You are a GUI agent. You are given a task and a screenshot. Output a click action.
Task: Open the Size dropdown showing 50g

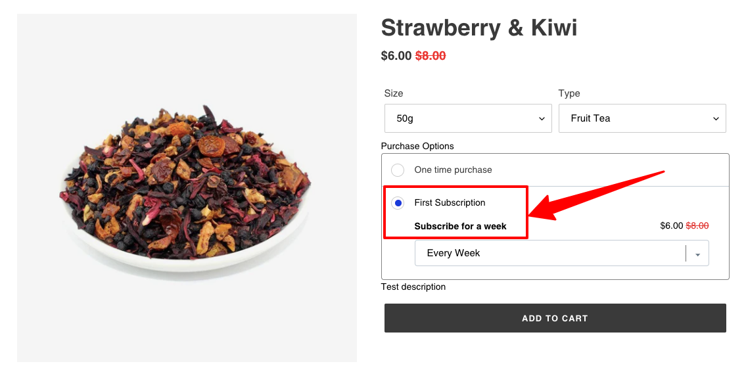point(468,118)
